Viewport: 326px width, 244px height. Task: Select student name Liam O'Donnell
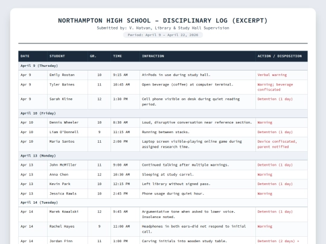coord(64,132)
